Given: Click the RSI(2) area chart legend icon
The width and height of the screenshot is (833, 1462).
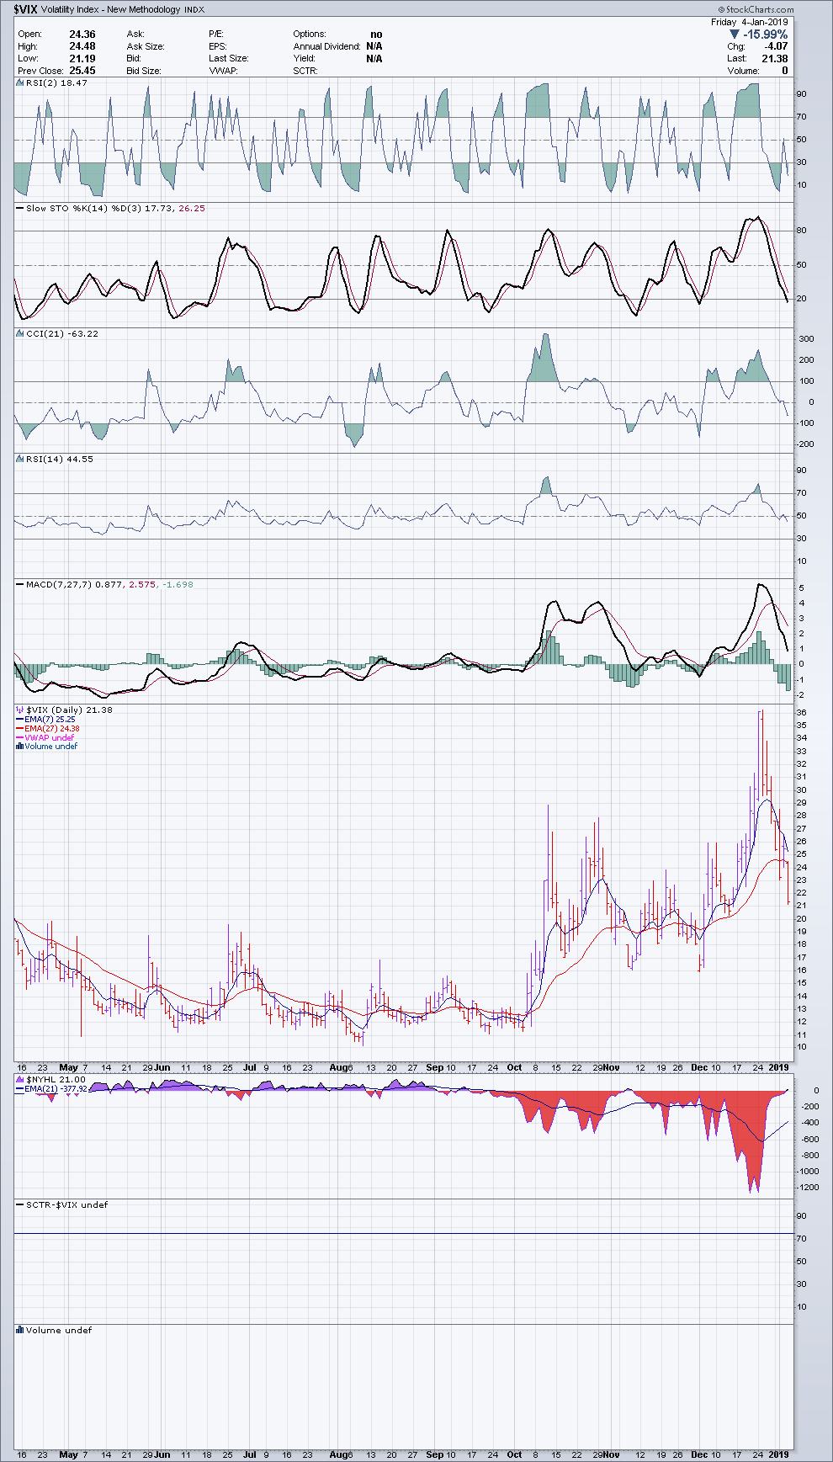Looking at the screenshot, I should 20,83.
